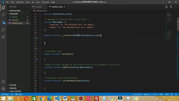Open File Explorer from the taskbar
Screen dimensions: 179x101
(11, 98)
